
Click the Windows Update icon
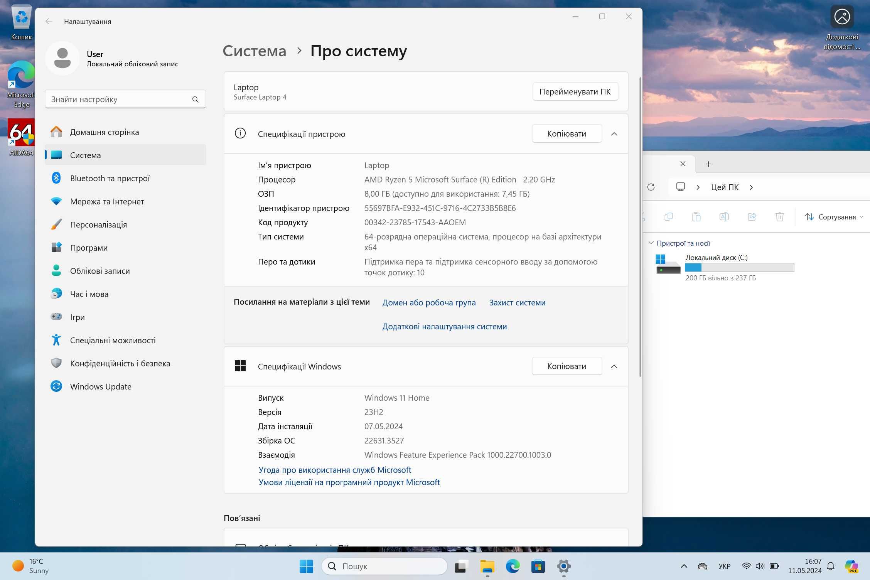click(x=57, y=386)
